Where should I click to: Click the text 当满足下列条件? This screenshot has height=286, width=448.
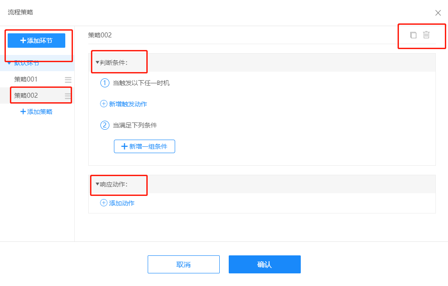pos(135,125)
